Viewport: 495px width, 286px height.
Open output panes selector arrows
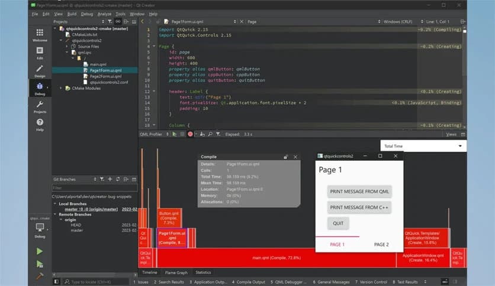(x=425, y=282)
